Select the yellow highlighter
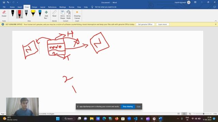Image resolution: width=218 pixels, height=122 pixels. pos(33,14)
